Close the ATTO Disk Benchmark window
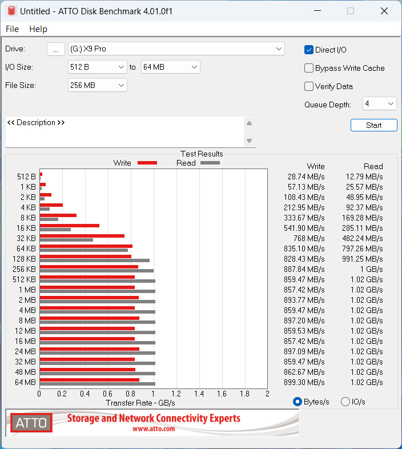Viewport: 402px width, 449px height. click(x=383, y=11)
